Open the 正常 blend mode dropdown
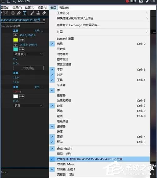 [28, 106]
